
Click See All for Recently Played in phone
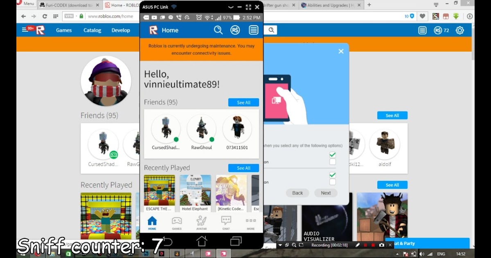pyautogui.click(x=243, y=168)
